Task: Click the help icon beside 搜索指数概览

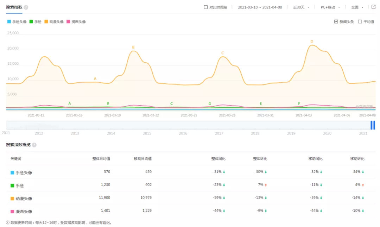Action: click(x=34, y=145)
